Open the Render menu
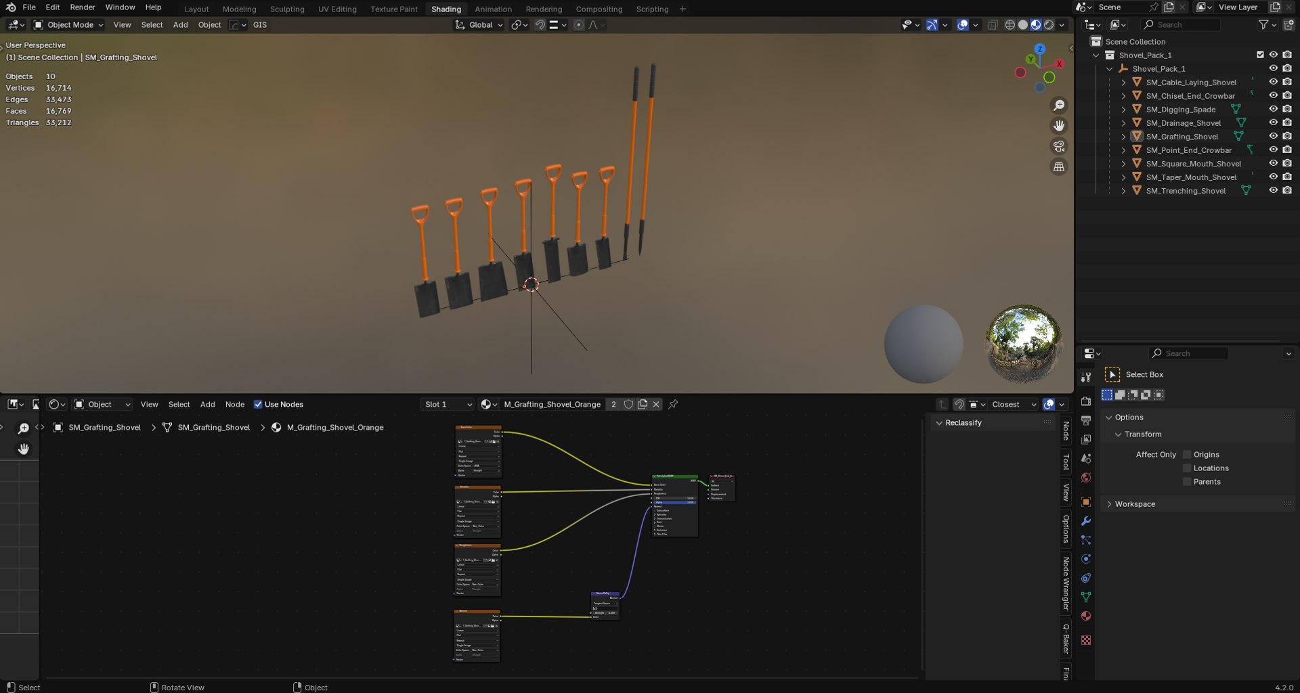 (x=83, y=7)
